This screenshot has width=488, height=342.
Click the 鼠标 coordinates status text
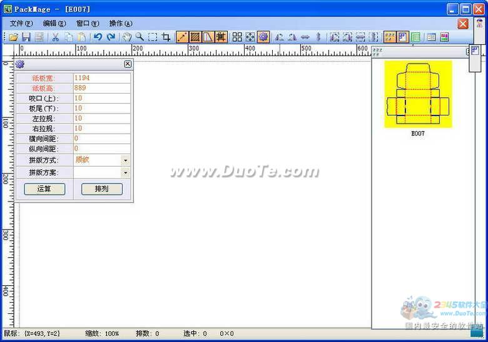pos(32,334)
